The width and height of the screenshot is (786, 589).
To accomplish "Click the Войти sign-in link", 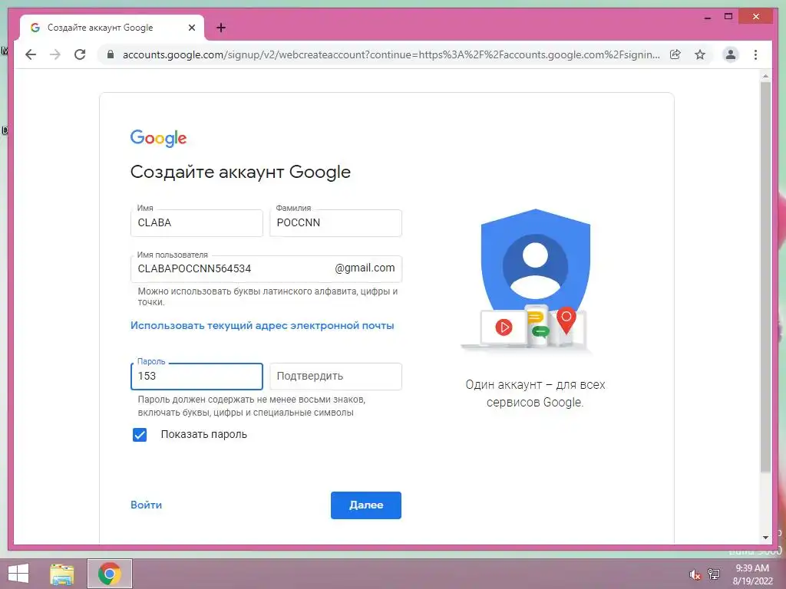I will (147, 505).
